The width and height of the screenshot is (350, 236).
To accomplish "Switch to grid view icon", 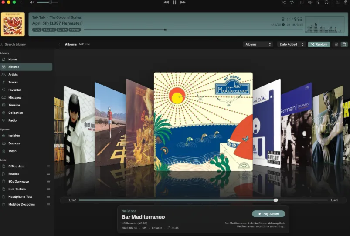I will (336, 44).
